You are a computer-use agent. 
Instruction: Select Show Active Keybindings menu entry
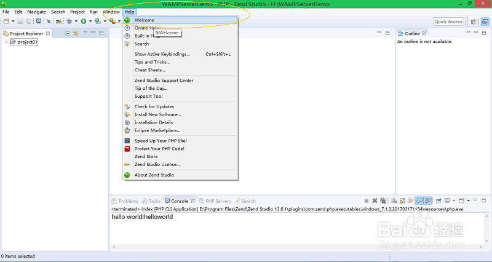click(x=180, y=54)
